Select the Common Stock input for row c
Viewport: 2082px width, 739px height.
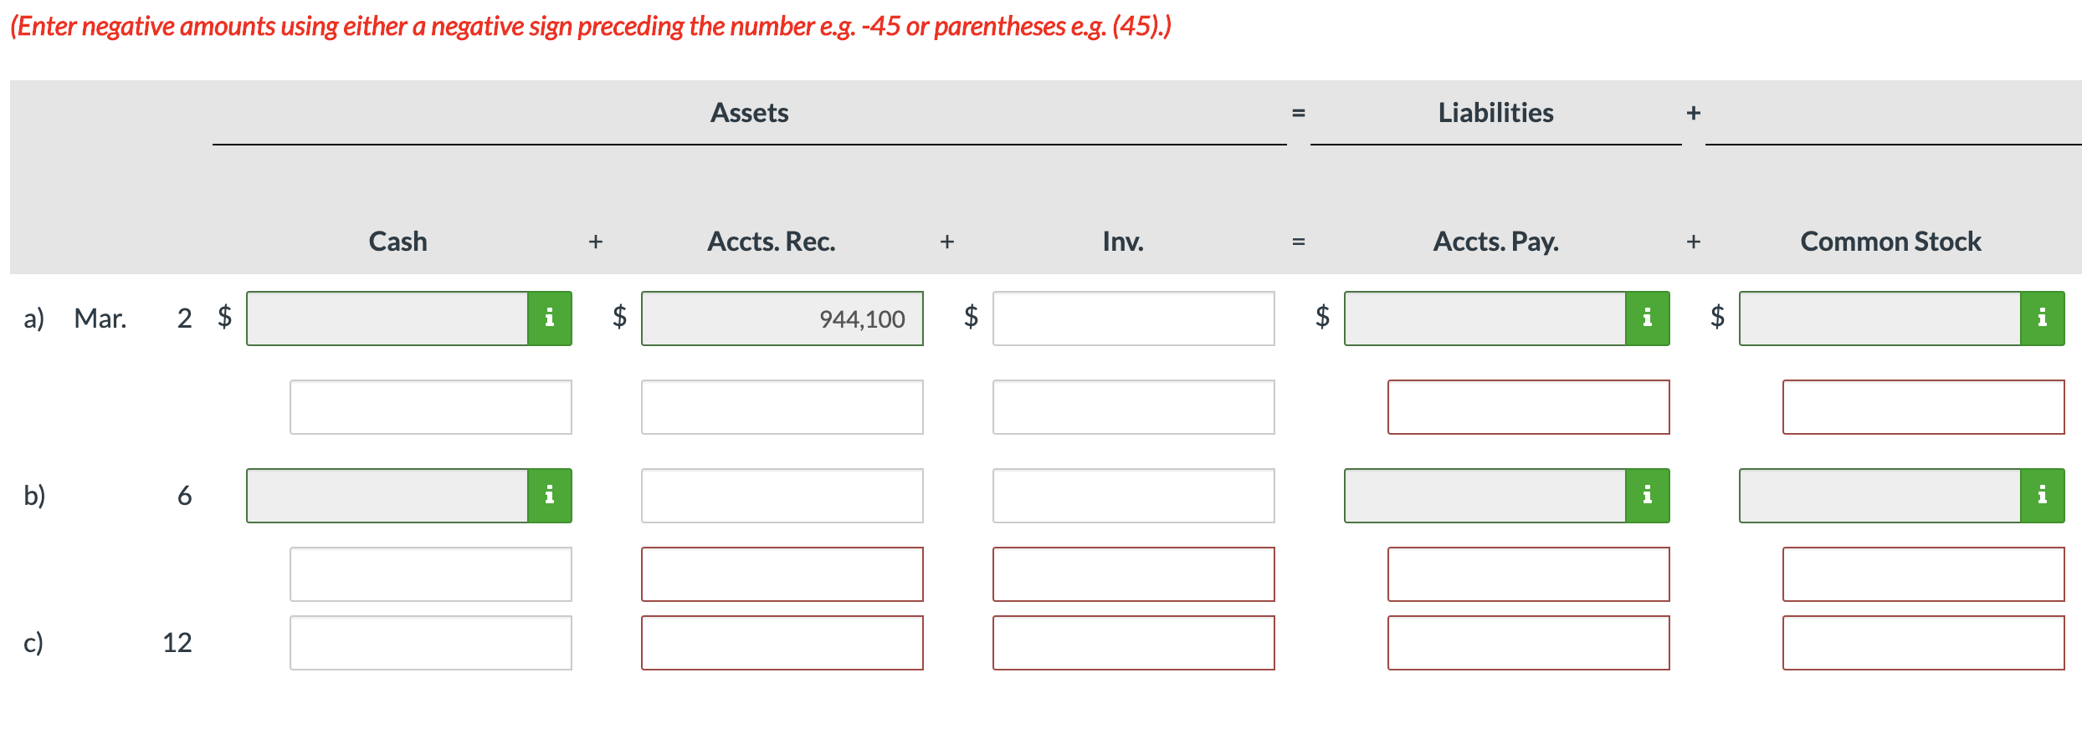click(x=1924, y=643)
